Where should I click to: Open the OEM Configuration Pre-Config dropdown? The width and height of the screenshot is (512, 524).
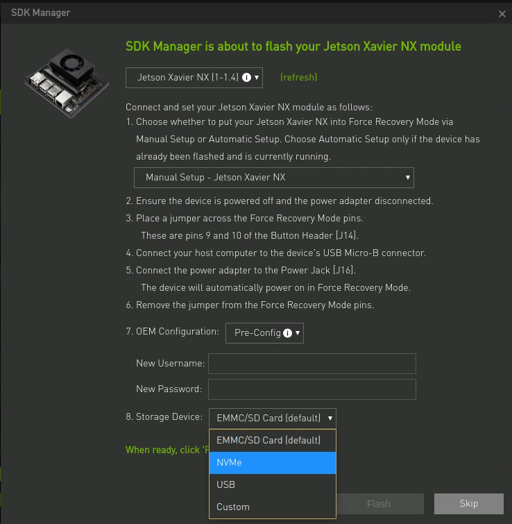pyautogui.click(x=264, y=333)
